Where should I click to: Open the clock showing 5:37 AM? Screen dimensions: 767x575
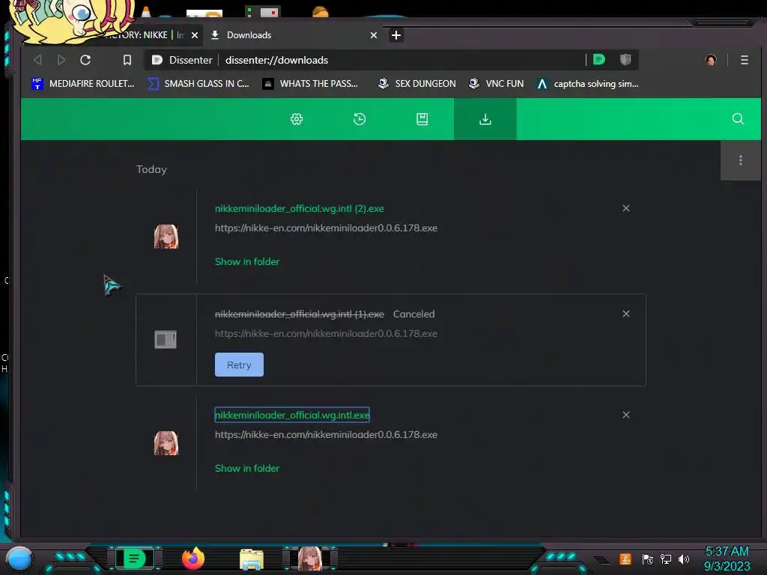coord(727,559)
